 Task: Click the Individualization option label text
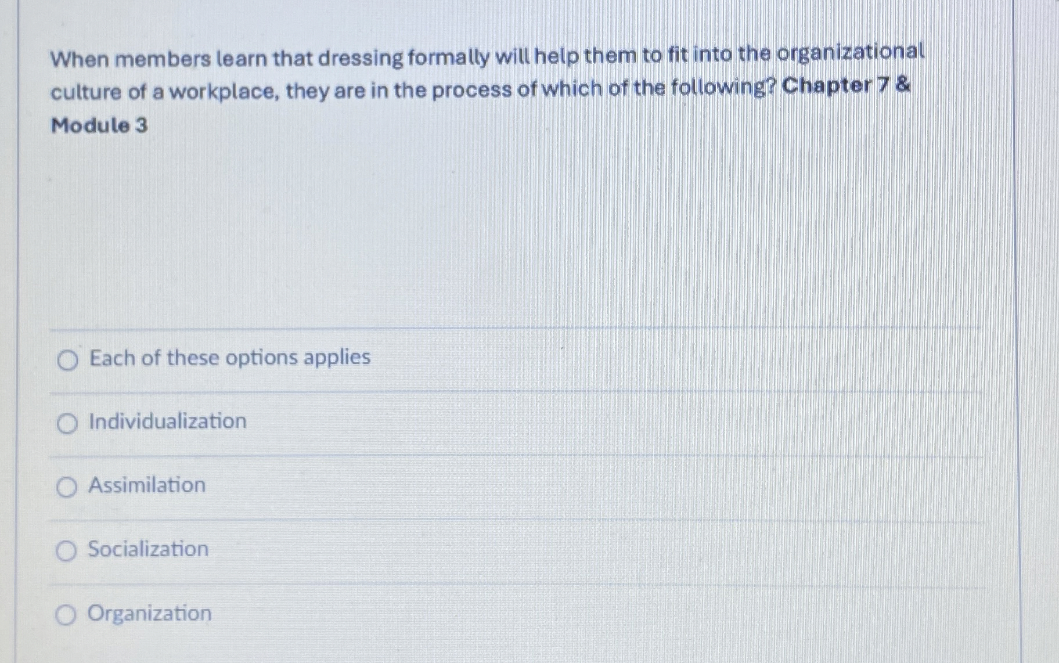pyautogui.click(x=167, y=421)
